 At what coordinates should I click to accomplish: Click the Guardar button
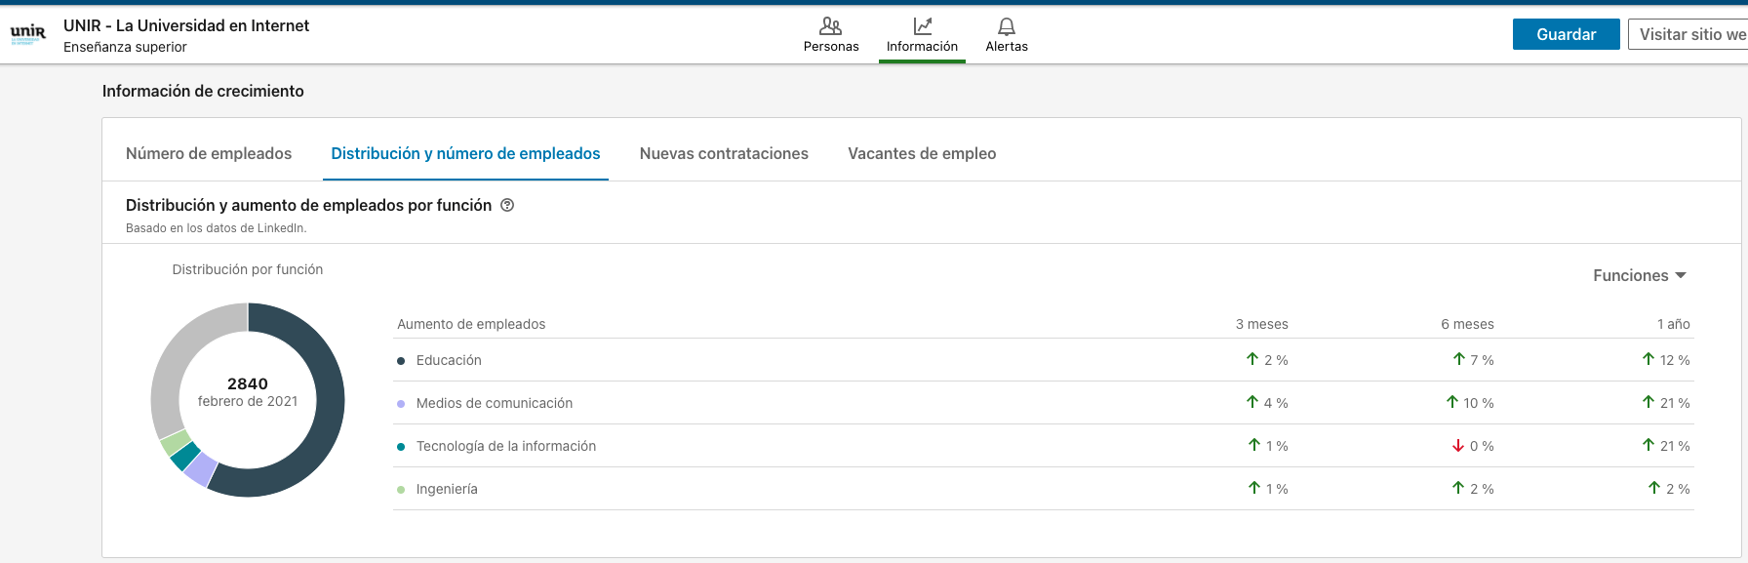pos(1567,34)
